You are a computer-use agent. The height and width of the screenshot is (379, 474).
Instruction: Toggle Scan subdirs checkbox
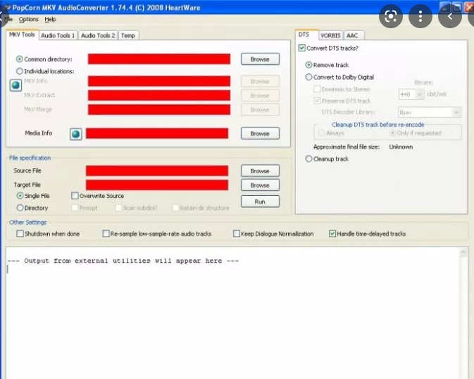coord(118,208)
